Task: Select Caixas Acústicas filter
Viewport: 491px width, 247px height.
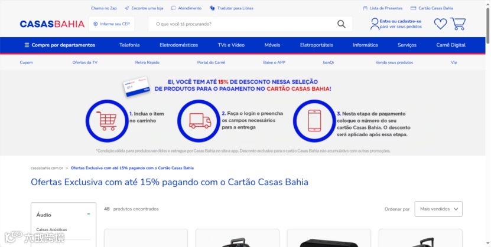Action: pyautogui.click(x=51, y=229)
